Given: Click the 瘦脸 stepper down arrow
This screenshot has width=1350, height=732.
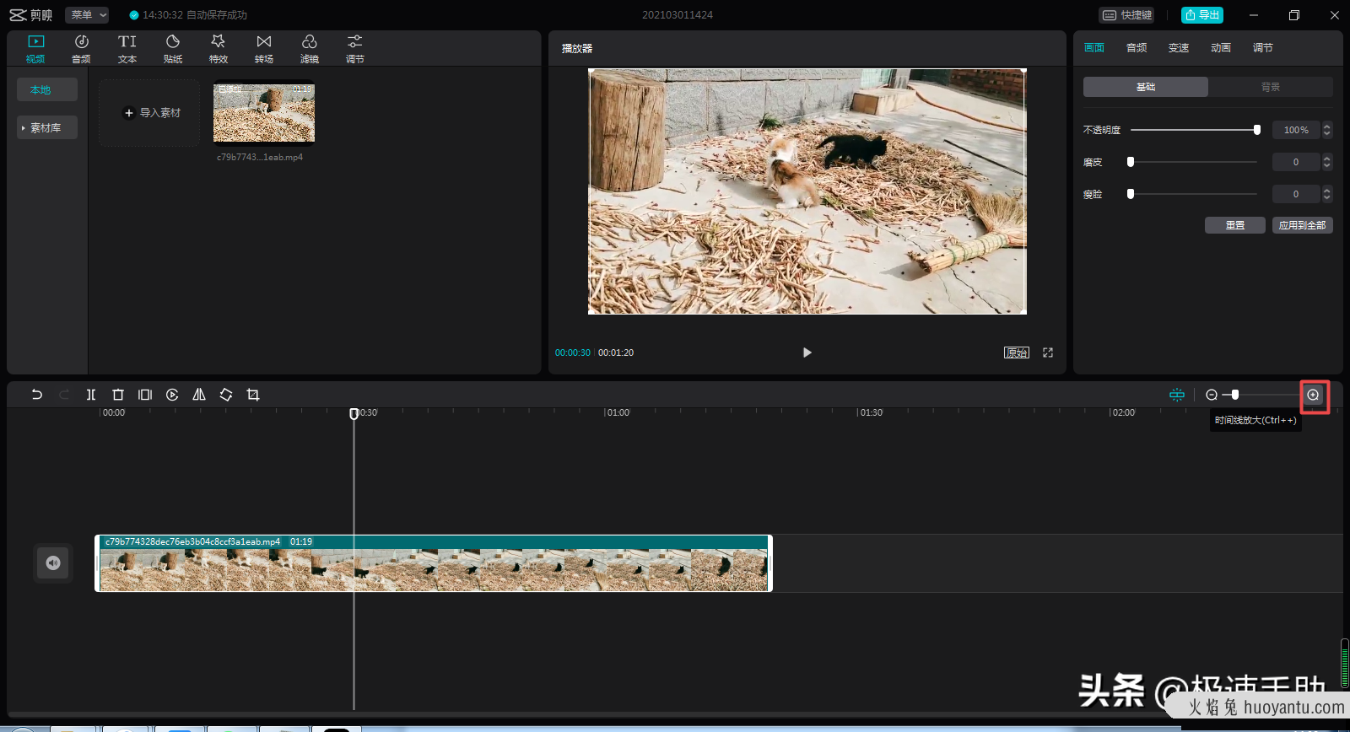Looking at the screenshot, I should (x=1327, y=197).
